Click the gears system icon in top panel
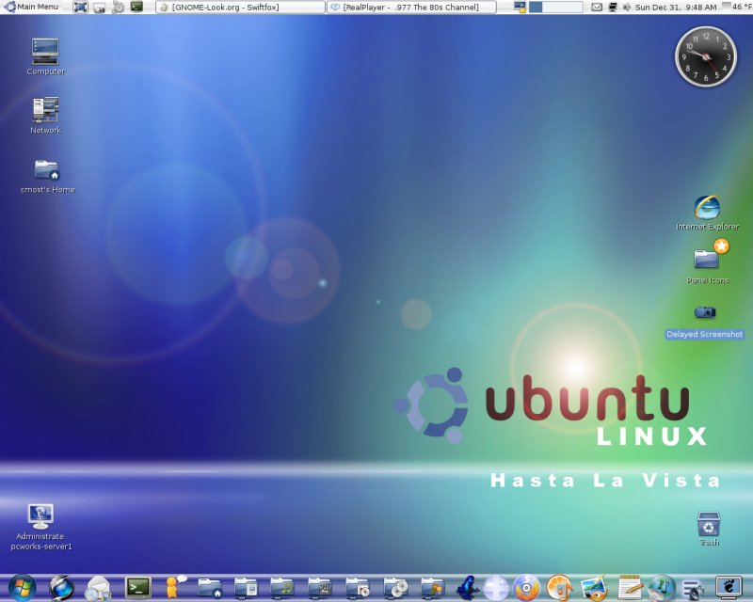This screenshot has width=753, height=602. (x=118, y=8)
